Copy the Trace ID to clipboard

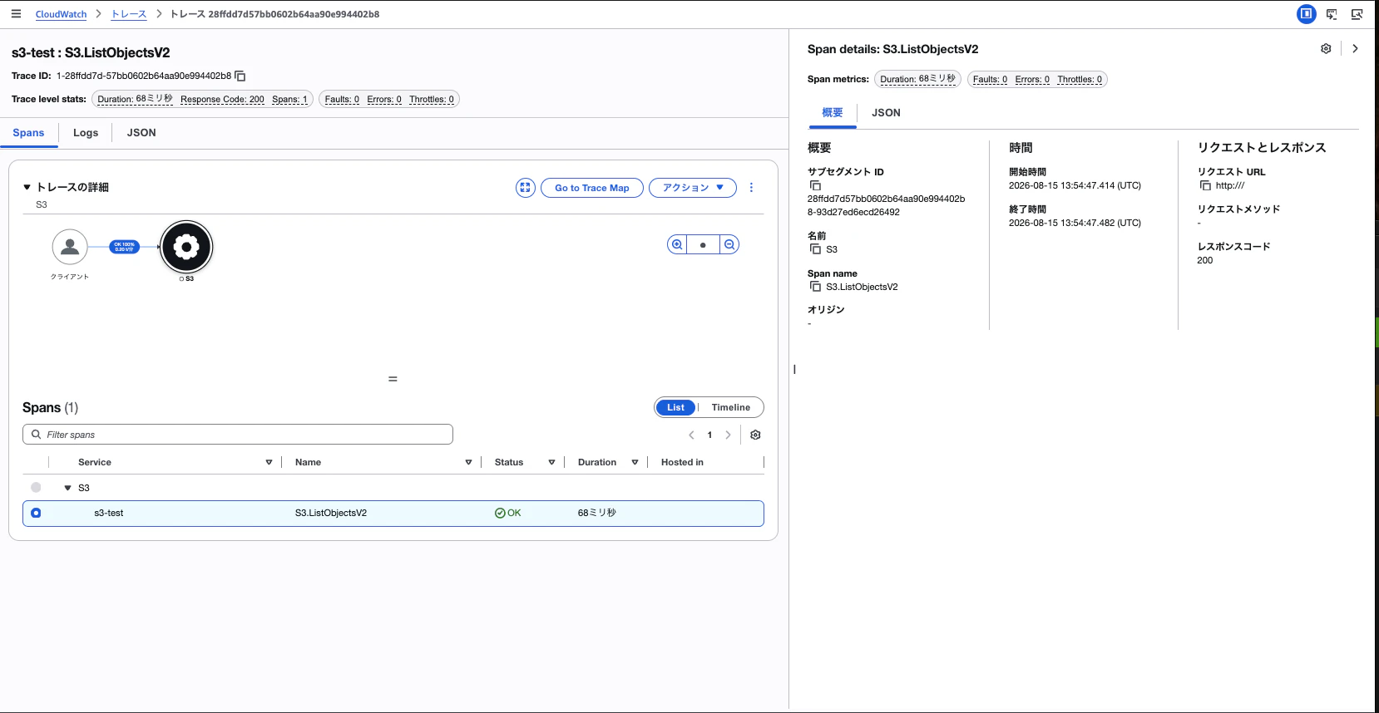[240, 76]
